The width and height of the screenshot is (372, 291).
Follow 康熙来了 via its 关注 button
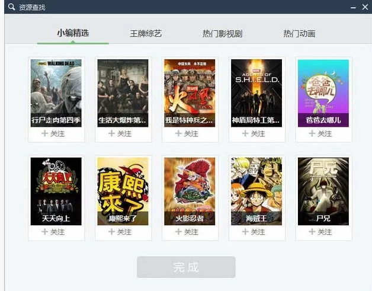pyautogui.click(x=120, y=232)
